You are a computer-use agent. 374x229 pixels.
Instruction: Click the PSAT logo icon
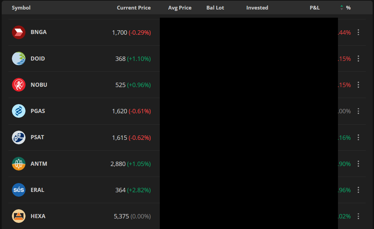pyautogui.click(x=19, y=137)
